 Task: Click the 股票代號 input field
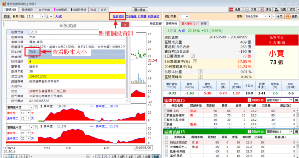tap(33, 16)
